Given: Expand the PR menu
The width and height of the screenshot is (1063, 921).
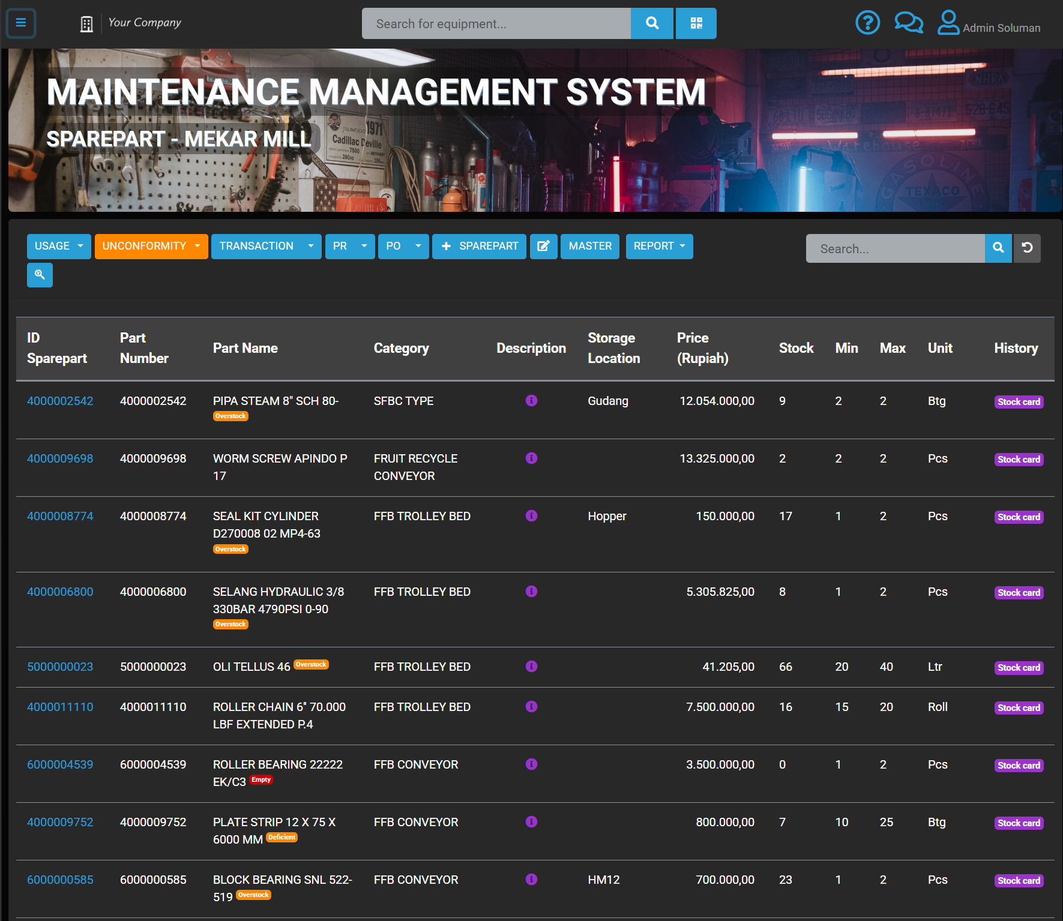Looking at the screenshot, I should [x=350, y=247].
